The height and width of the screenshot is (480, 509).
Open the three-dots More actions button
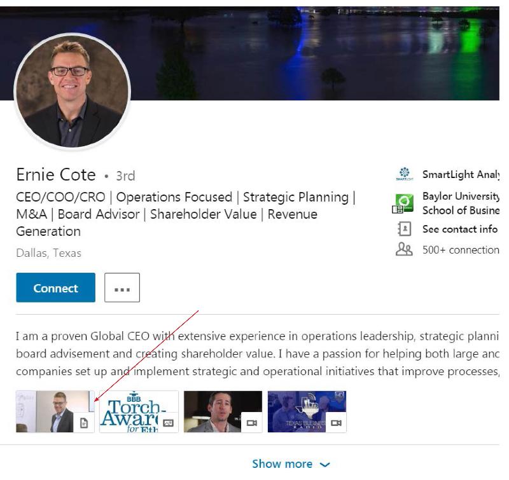pos(122,288)
